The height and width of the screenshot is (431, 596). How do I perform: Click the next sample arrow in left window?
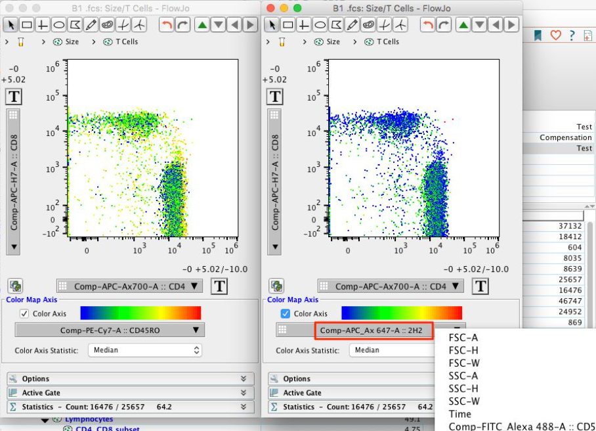250,25
